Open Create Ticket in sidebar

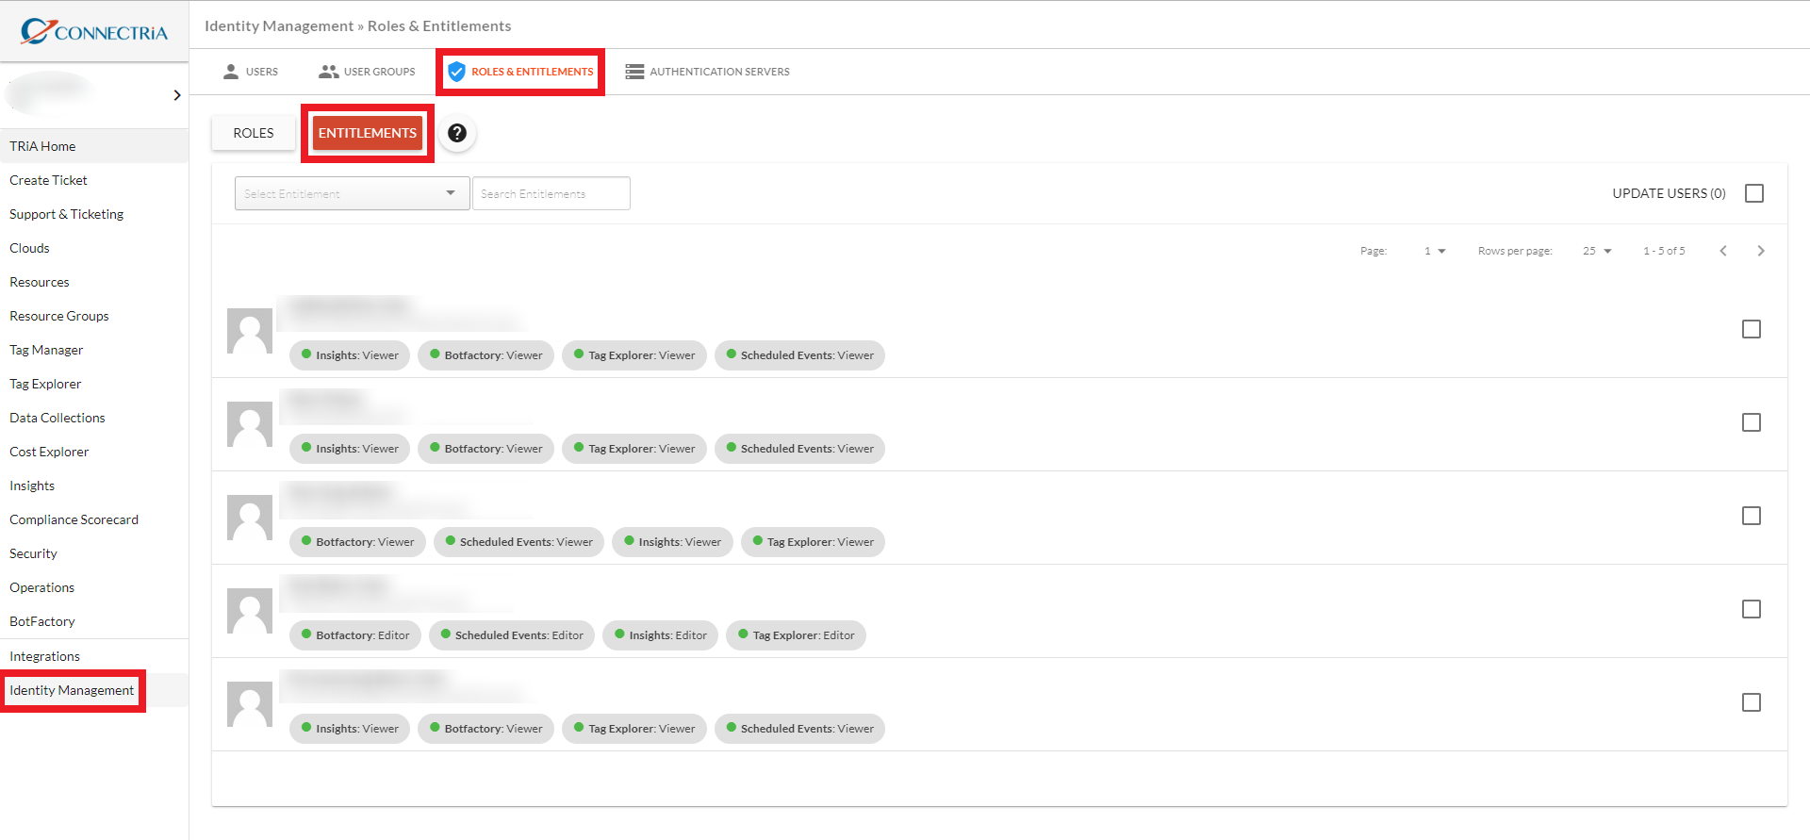coord(94,180)
